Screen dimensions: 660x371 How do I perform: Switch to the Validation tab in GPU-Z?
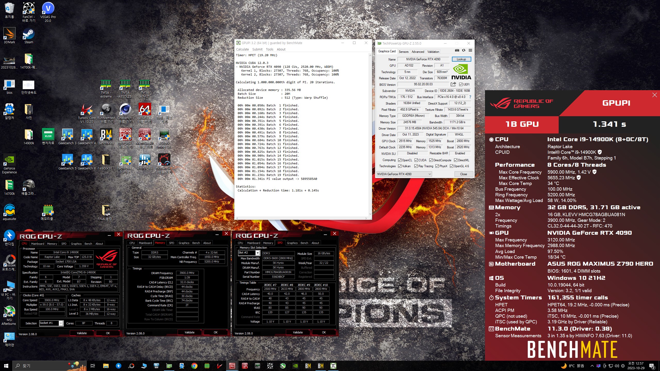click(433, 52)
